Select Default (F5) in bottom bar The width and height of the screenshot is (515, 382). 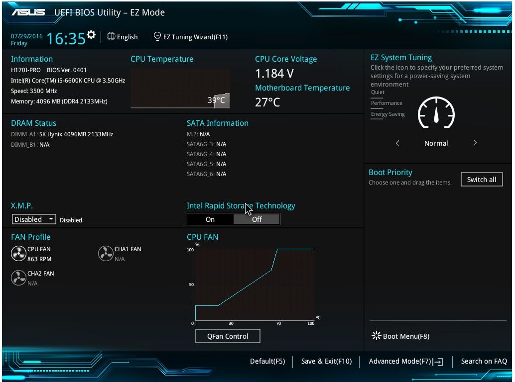tap(267, 362)
